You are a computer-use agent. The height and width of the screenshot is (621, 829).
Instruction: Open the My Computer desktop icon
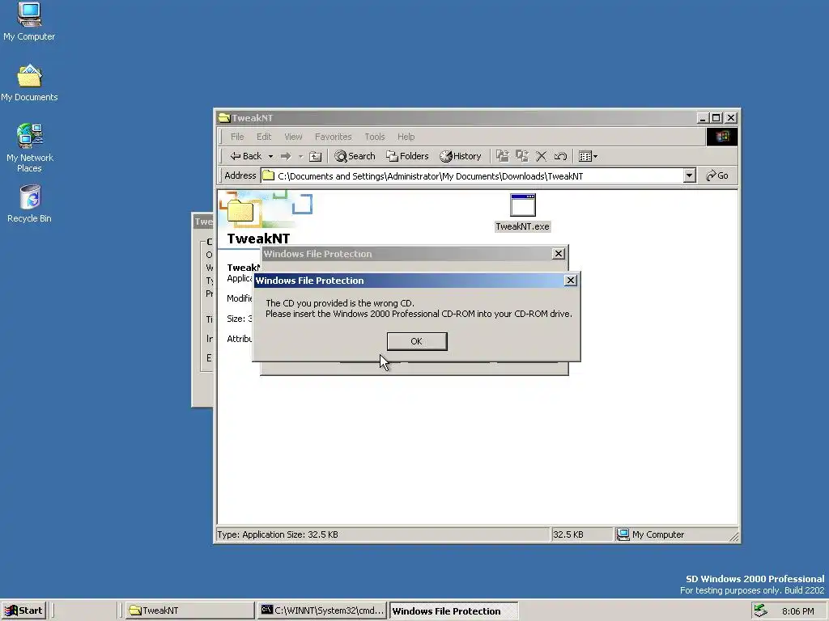pyautogui.click(x=29, y=21)
